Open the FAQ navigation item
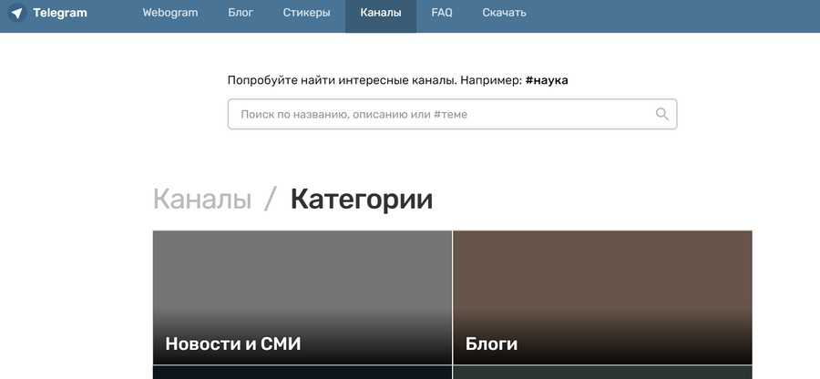This screenshot has width=820, height=379. pyautogui.click(x=442, y=14)
